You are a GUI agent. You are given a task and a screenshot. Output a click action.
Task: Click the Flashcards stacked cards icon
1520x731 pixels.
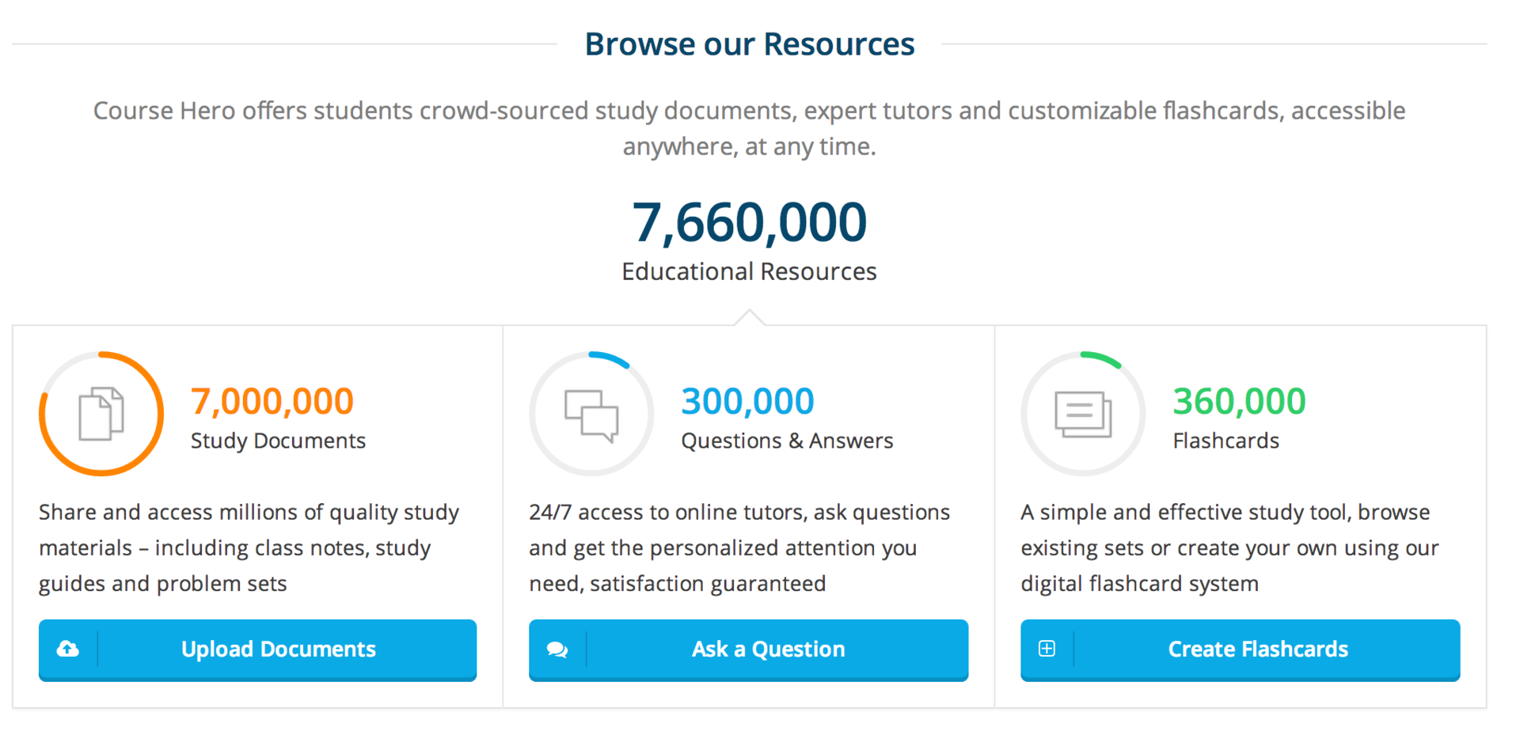(x=1083, y=414)
